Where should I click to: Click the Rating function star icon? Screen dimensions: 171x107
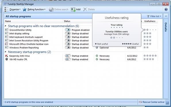click(24, 9)
